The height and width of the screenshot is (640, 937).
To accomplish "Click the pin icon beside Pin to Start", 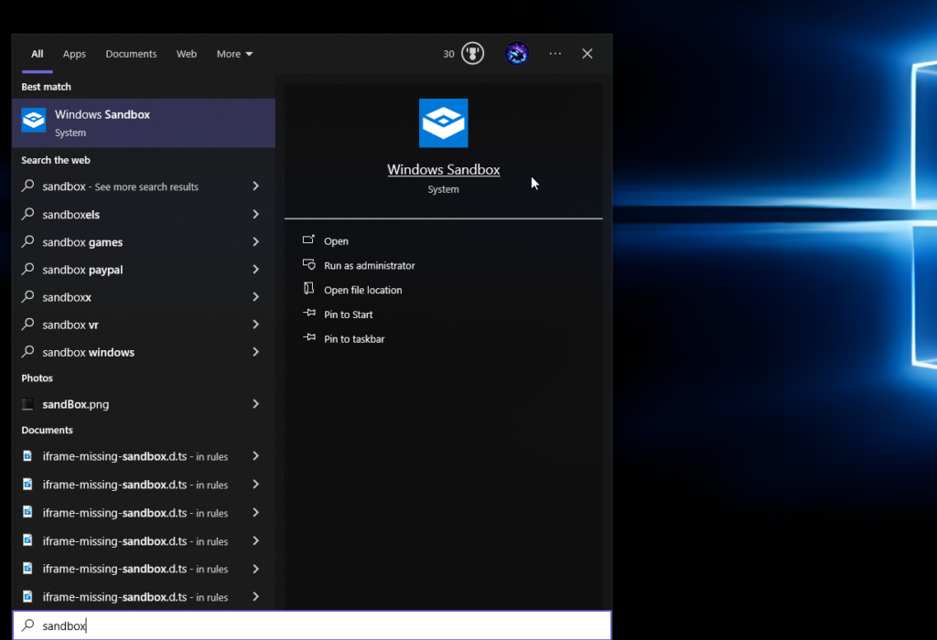I will (309, 314).
